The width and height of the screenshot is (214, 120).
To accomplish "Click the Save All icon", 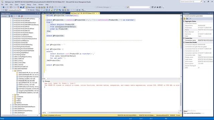I will pyautogui.click(x=23, y=7).
